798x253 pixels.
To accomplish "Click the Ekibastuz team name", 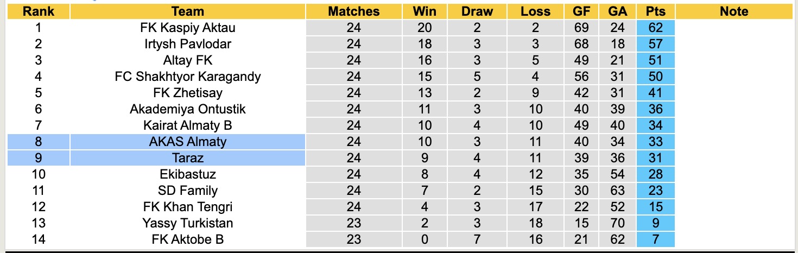I will [x=187, y=174].
